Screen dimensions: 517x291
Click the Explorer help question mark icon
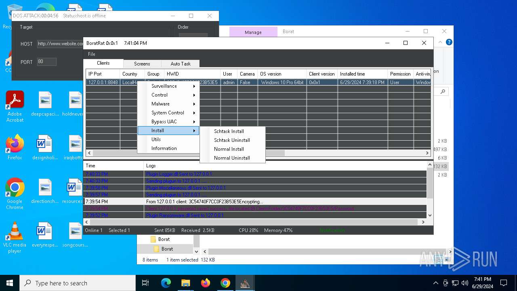pyautogui.click(x=449, y=42)
